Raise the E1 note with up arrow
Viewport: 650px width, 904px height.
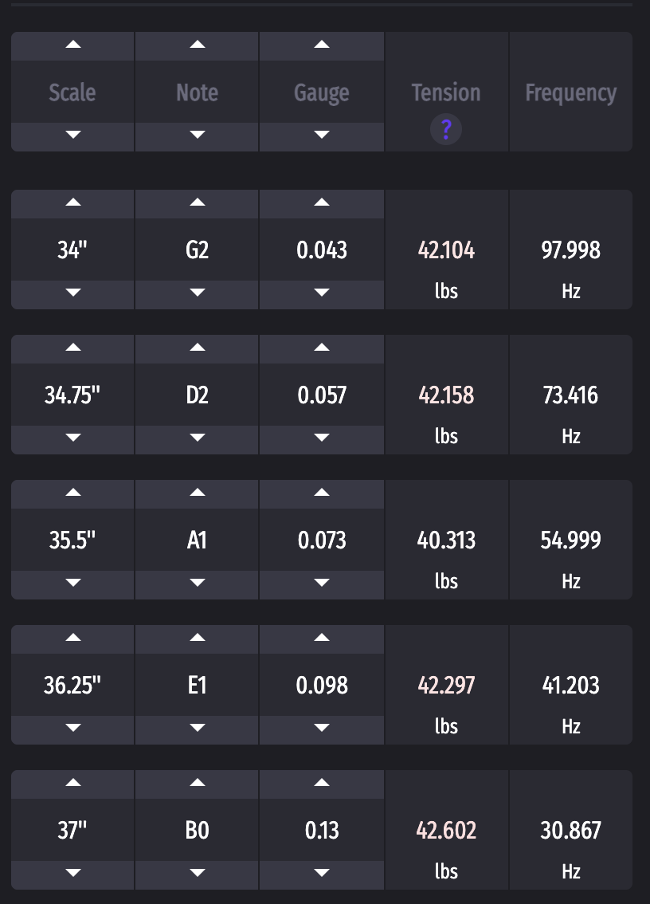pos(197,640)
